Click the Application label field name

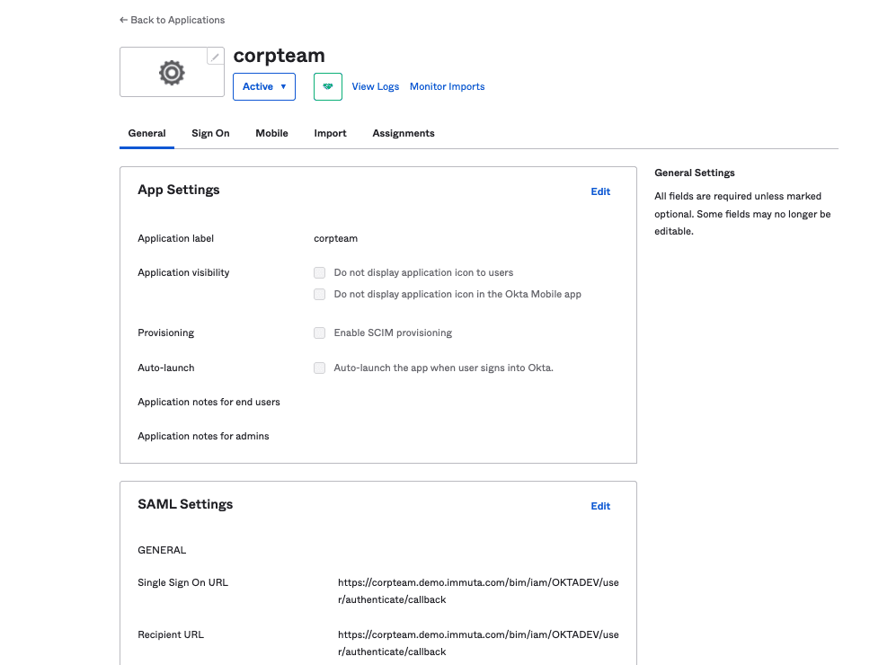175,238
